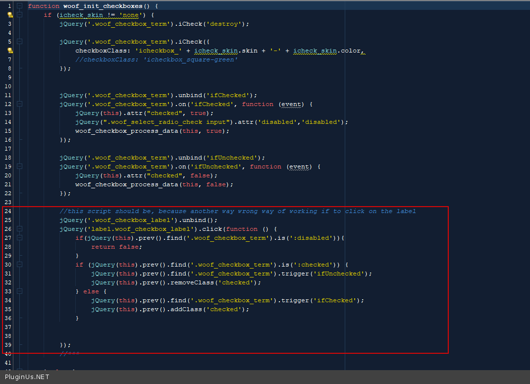530x384 pixels.
Task: Click line number 24 in the gutter
Action: point(8,211)
